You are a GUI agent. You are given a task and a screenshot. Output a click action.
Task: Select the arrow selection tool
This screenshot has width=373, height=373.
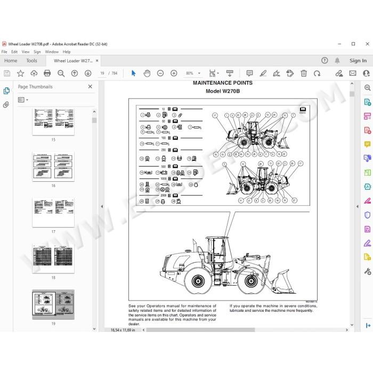click(133, 74)
